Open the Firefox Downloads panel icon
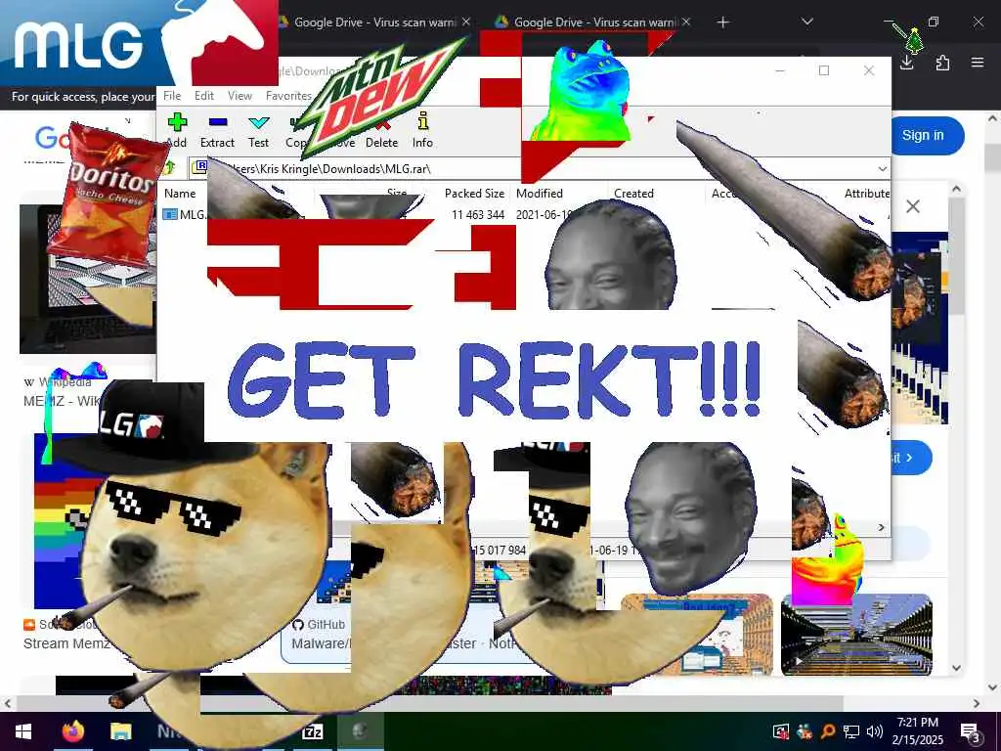This screenshot has height=751, width=1001. pyautogui.click(x=906, y=63)
